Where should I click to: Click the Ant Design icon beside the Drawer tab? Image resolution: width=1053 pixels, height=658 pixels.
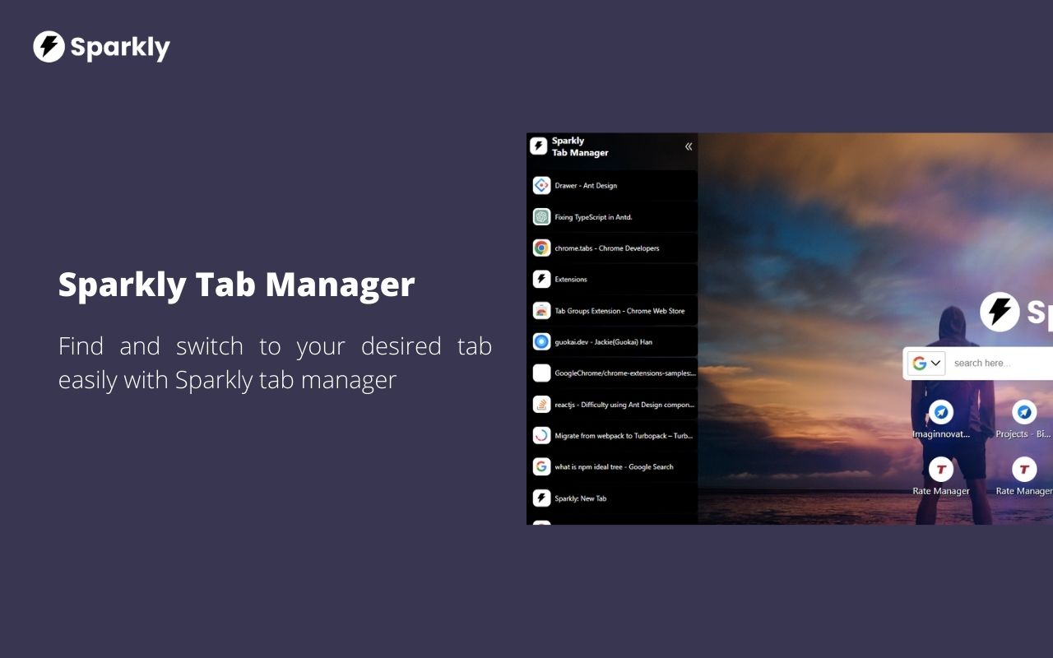[541, 185]
